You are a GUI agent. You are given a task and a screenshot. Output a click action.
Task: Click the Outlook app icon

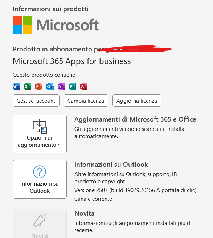50,86
